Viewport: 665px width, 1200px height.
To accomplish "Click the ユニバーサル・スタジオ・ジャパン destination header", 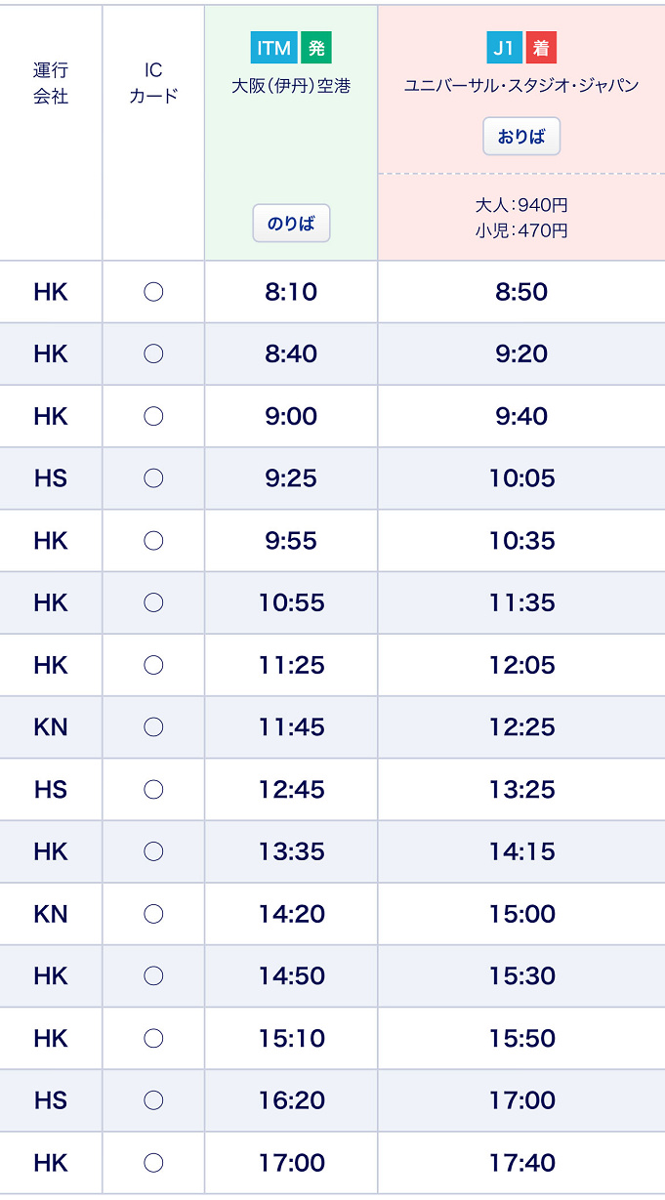I will (521, 86).
